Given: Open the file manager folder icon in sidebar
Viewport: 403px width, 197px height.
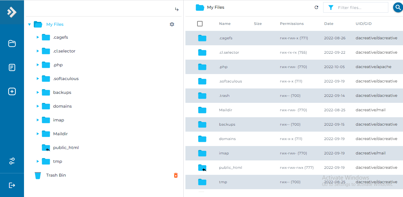Looking at the screenshot, I should point(12,43).
